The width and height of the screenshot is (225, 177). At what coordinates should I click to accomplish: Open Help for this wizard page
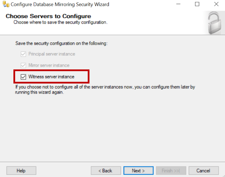coord(21,170)
